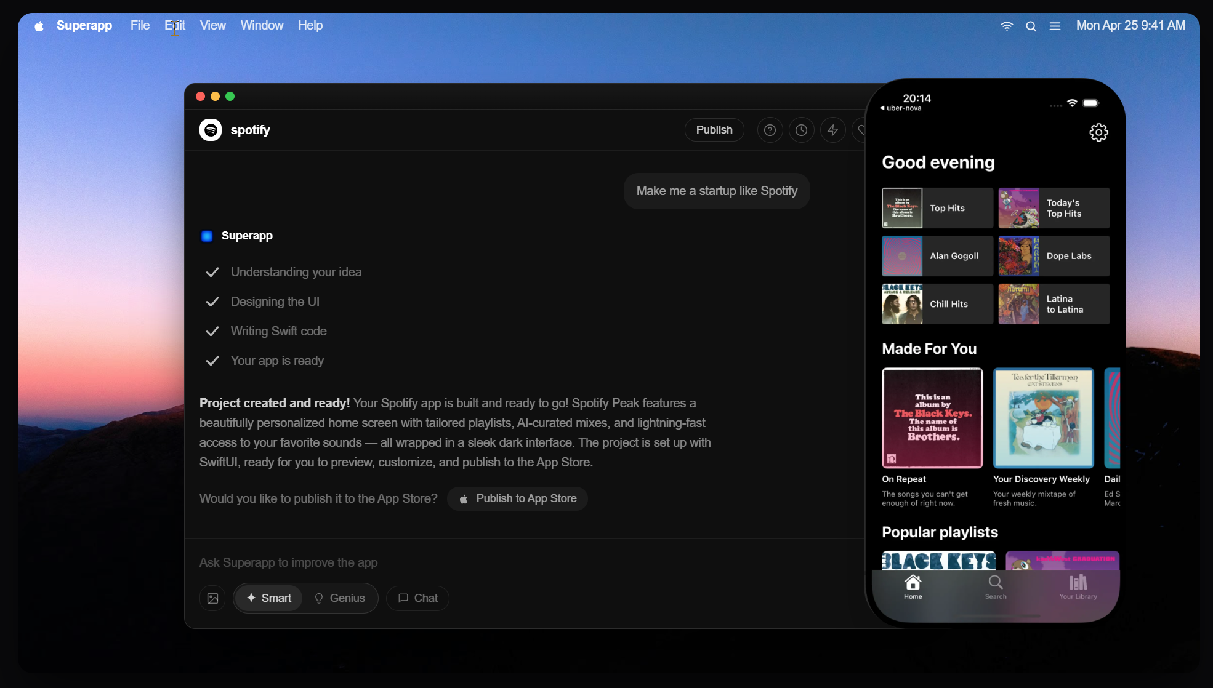This screenshot has width=1213, height=688.
Task: Switch to Search tab in phone preview
Action: [x=996, y=587]
